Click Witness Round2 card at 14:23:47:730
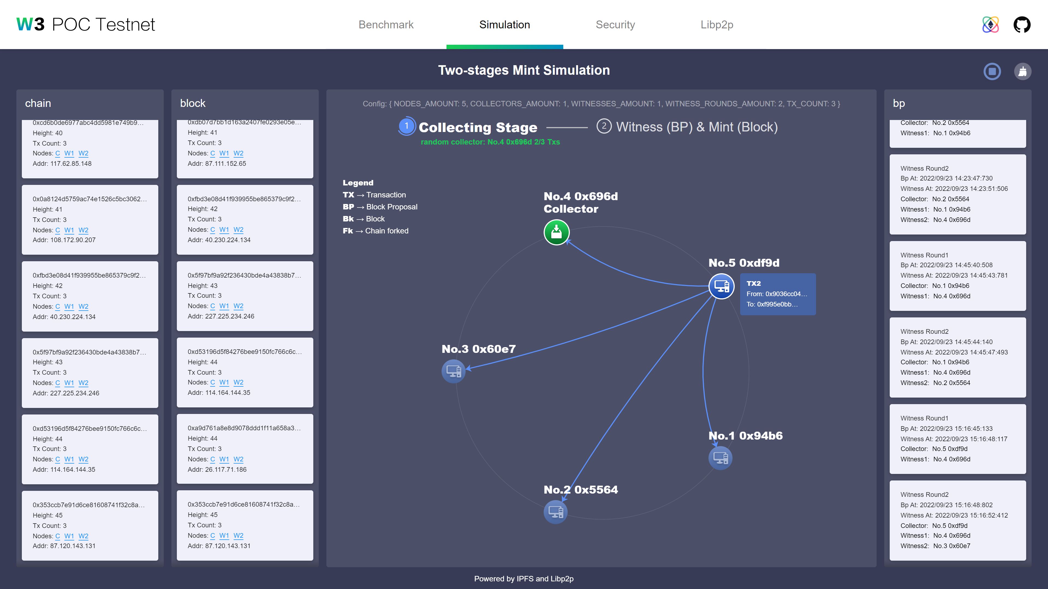Image resolution: width=1048 pixels, height=589 pixels. click(x=957, y=194)
